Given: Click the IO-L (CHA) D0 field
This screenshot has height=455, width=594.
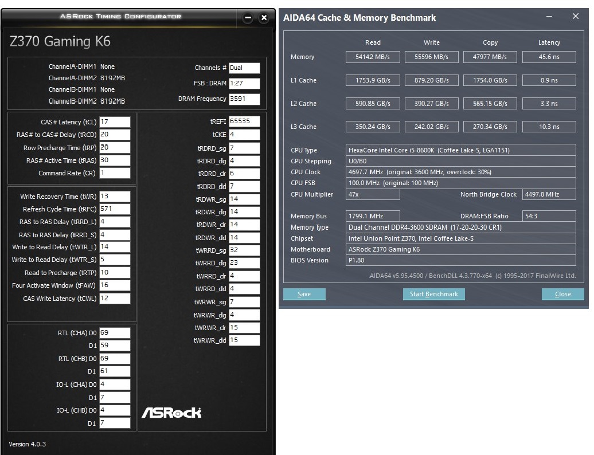Looking at the screenshot, I should [x=115, y=384].
